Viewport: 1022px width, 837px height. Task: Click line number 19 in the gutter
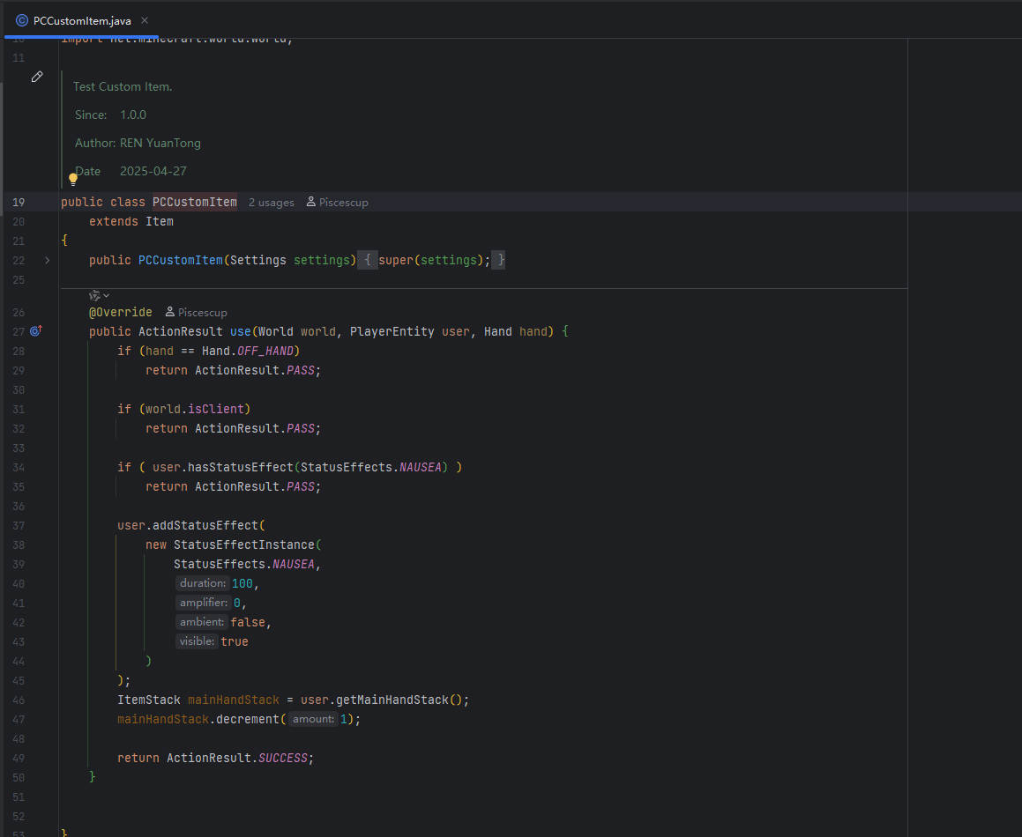click(x=19, y=203)
